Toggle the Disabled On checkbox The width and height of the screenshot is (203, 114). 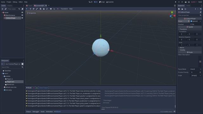coord(191,24)
